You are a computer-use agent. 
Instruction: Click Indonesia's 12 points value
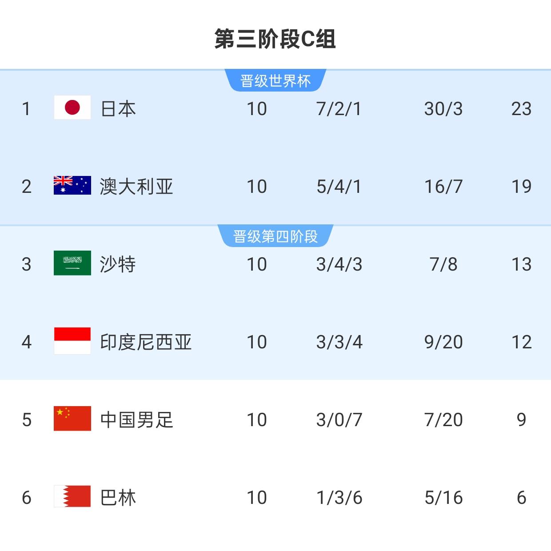click(521, 342)
